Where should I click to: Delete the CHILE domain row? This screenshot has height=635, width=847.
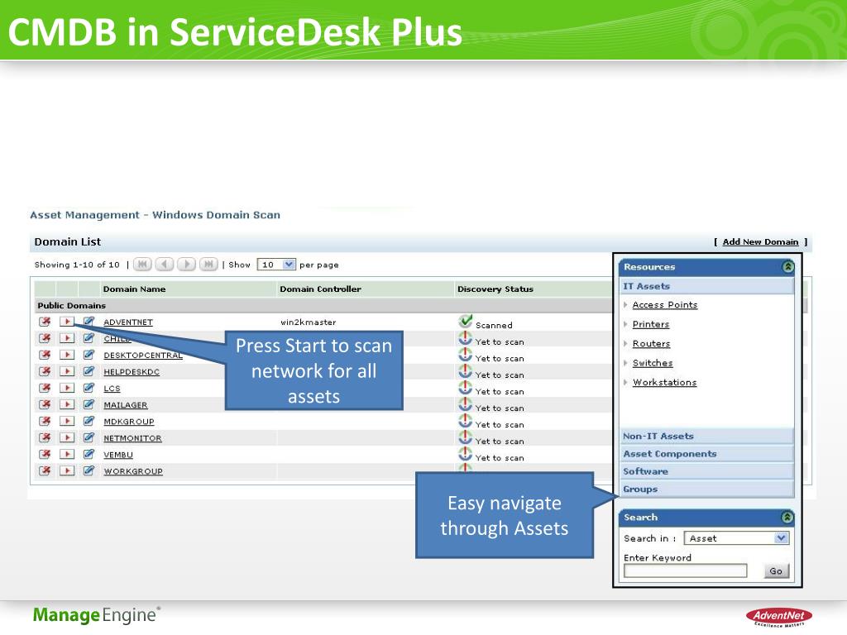[45, 338]
